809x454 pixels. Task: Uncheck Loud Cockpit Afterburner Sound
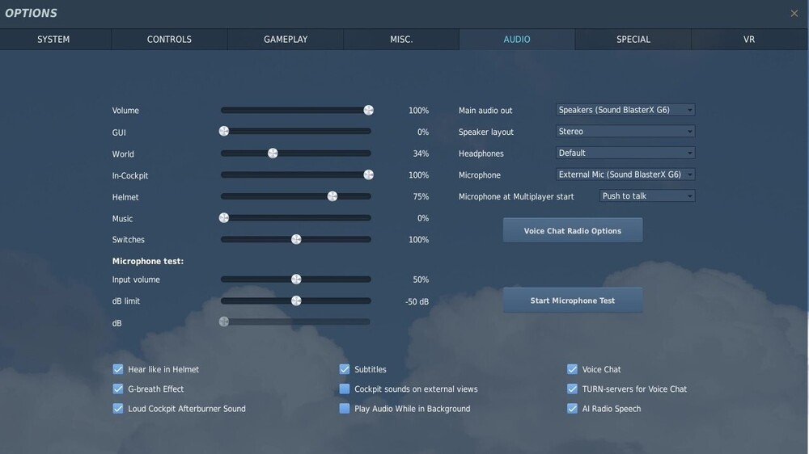click(x=118, y=408)
